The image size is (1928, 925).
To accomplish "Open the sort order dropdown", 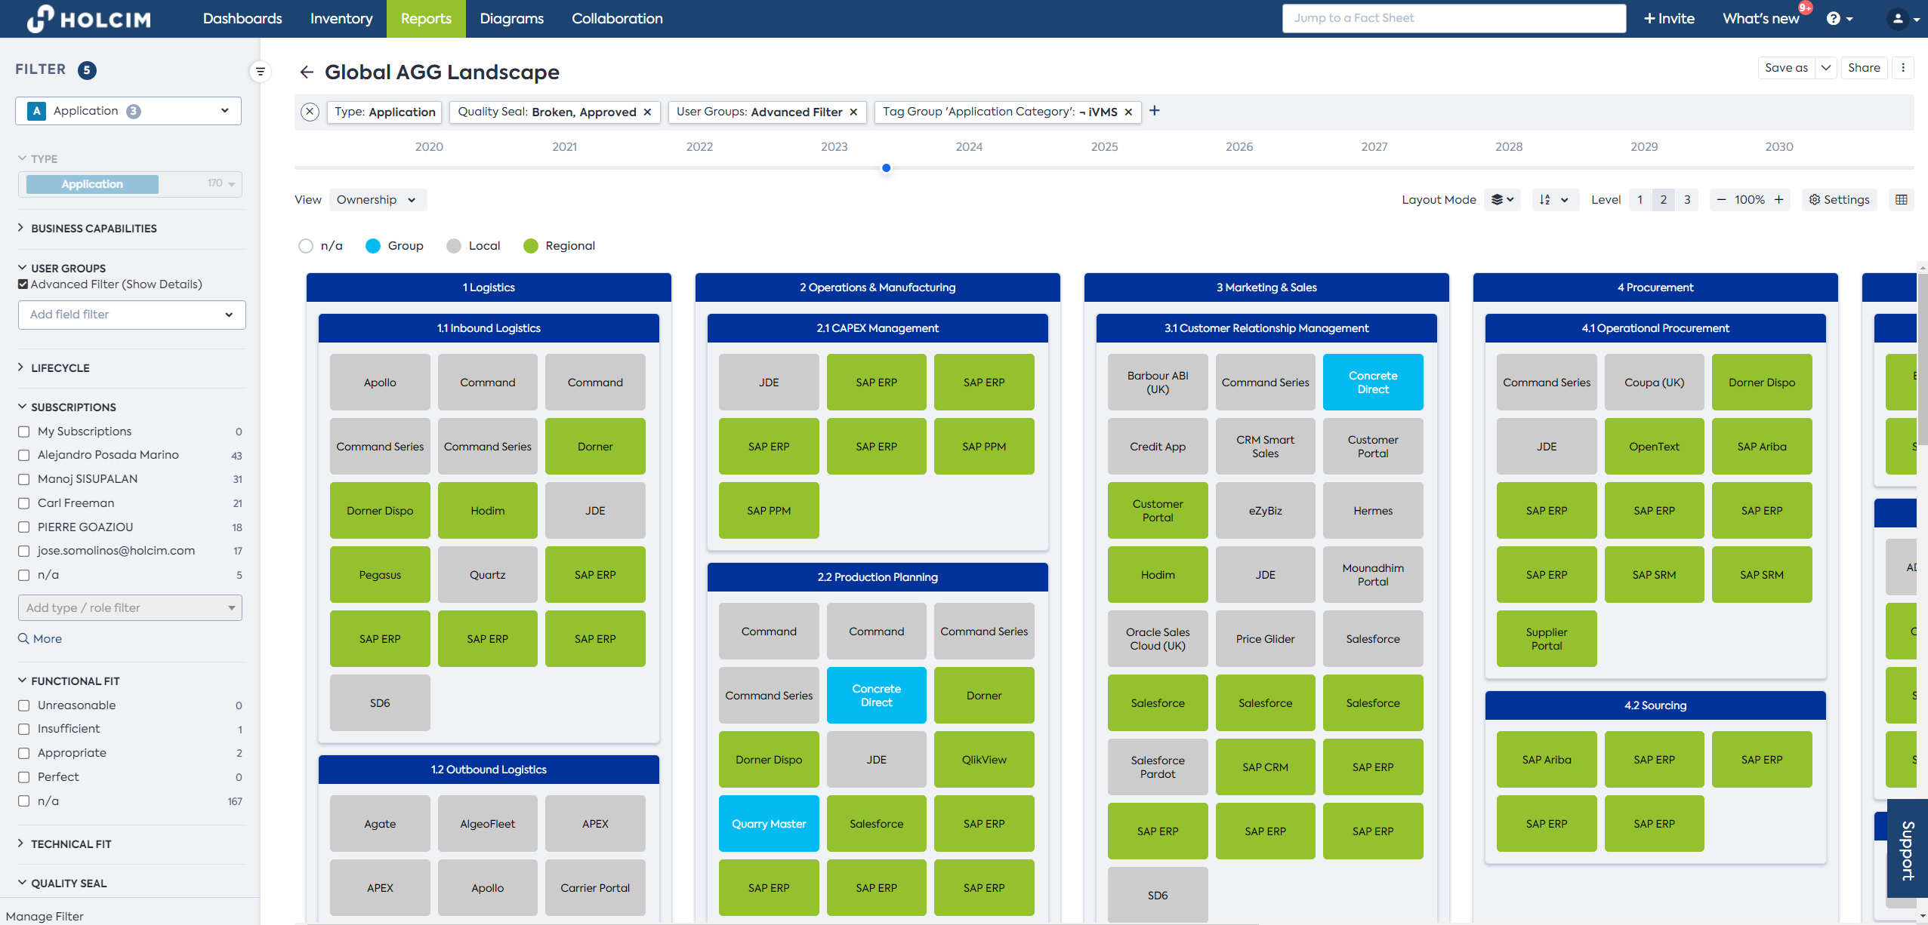I will [1555, 200].
